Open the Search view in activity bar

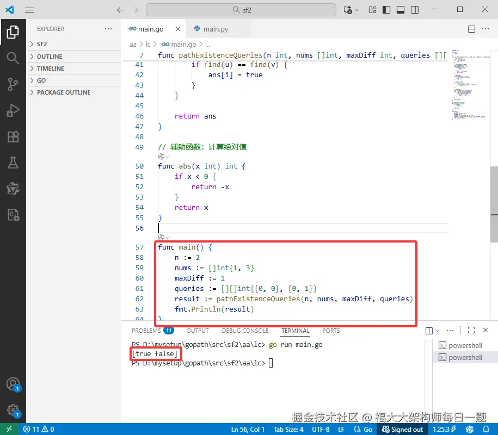(x=13, y=58)
